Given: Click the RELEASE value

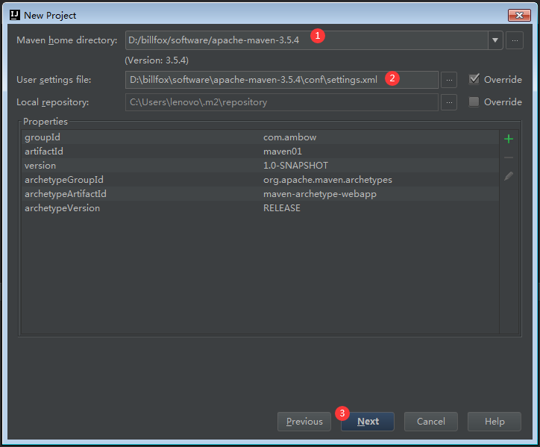Looking at the screenshot, I should click(x=282, y=207).
